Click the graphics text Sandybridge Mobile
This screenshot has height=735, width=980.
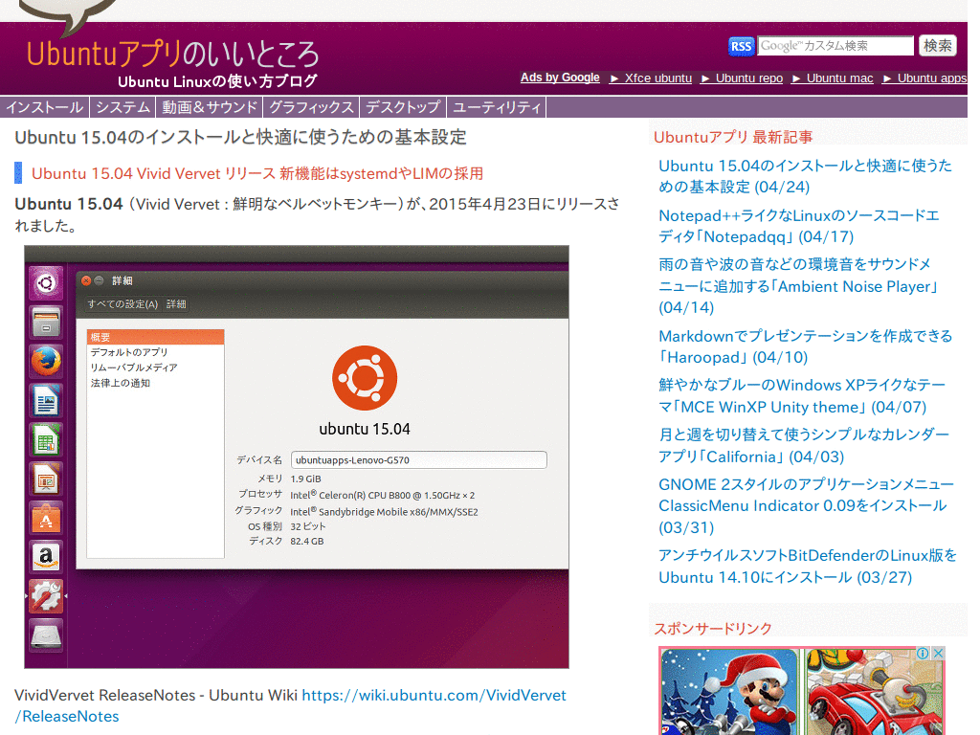pyautogui.click(x=384, y=512)
